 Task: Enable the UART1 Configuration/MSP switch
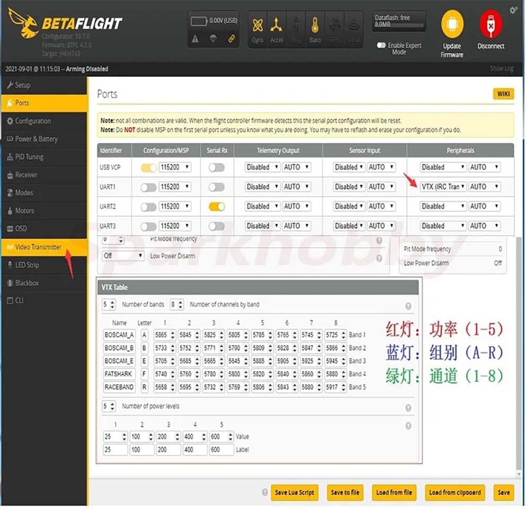coord(148,187)
